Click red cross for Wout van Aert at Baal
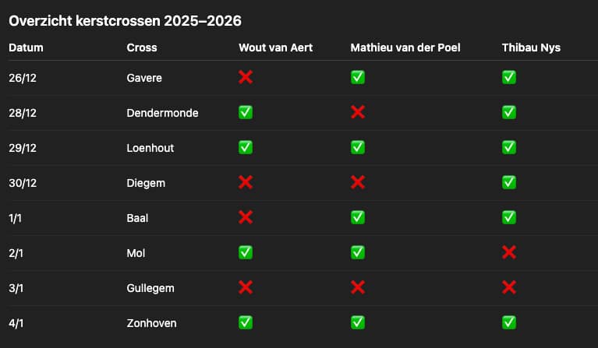598x348 pixels. click(x=246, y=217)
